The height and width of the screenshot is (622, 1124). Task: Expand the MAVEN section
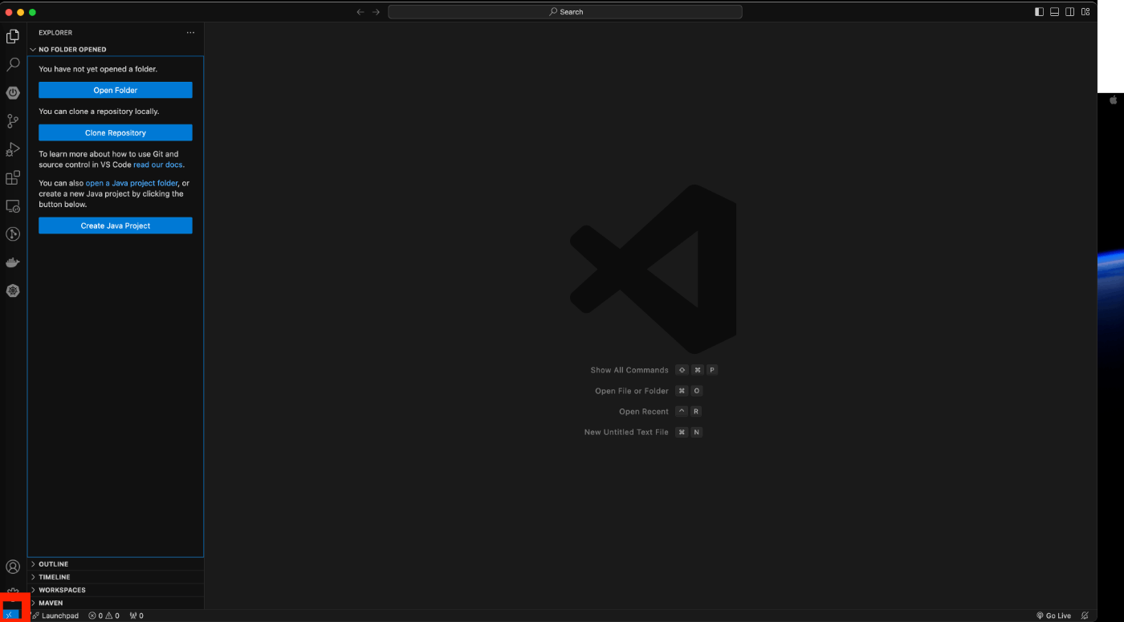click(x=116, y=603)
